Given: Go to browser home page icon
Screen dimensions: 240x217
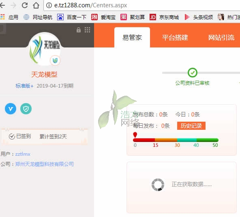Looking at the screenshot, I should click(x=36, y=5).
